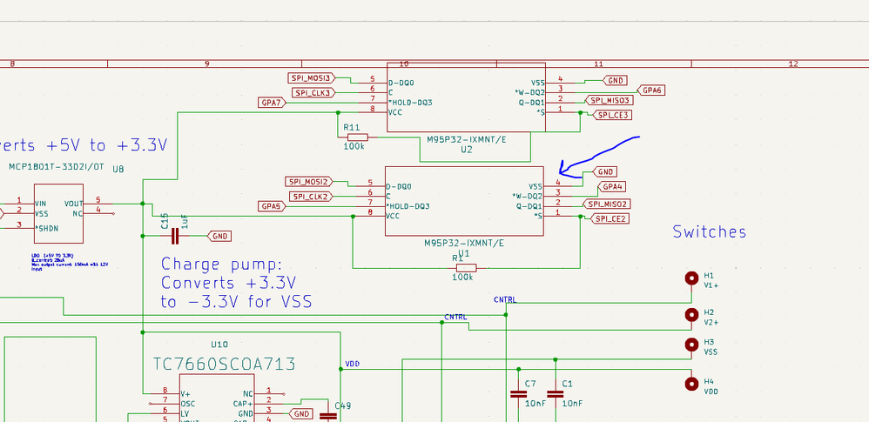869x422 pixels.
Task: Select the SPI_CE2 global label
Action: click(609, 218)
